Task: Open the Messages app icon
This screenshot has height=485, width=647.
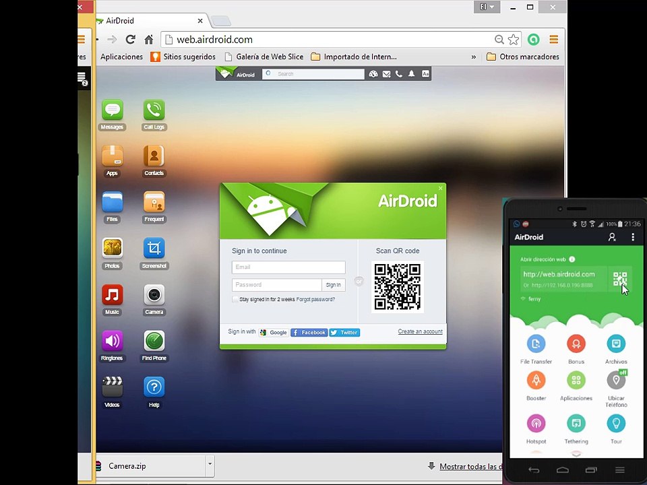Action: pyautogui.click(x=113, y=110)
